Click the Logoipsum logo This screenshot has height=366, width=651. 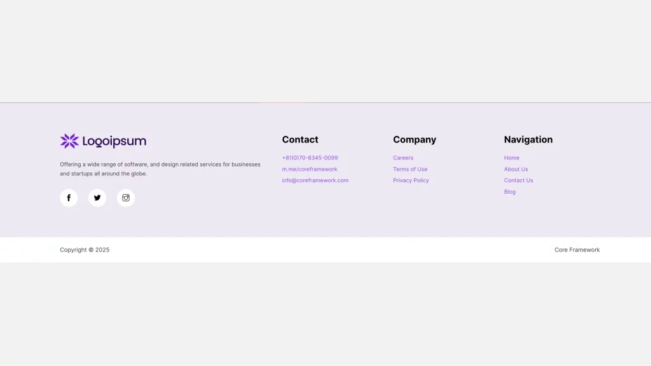103,141
